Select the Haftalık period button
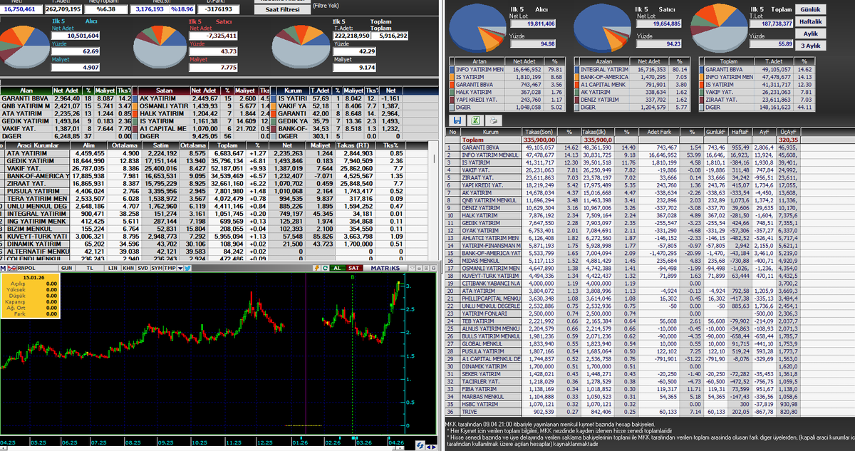This screenshot has width=855, height=451. click(x=812, y=22)
